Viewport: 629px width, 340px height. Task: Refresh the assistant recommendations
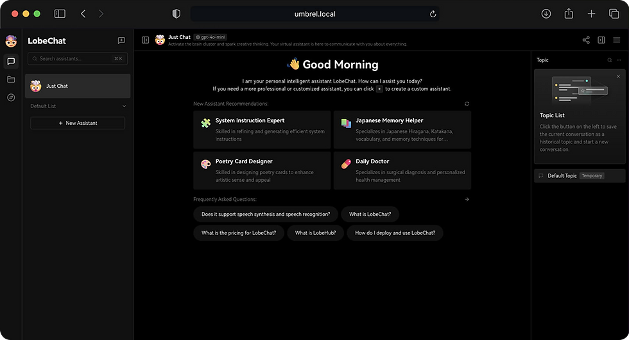pyautogui.click(x=467, y=104)
